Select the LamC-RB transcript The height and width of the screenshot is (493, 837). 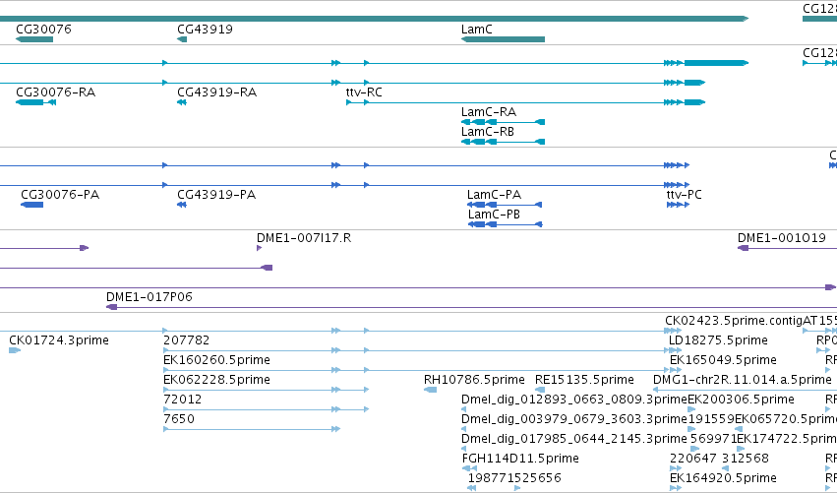503,142
